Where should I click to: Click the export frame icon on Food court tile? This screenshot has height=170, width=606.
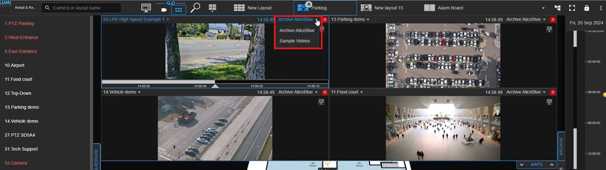point(549,102)
